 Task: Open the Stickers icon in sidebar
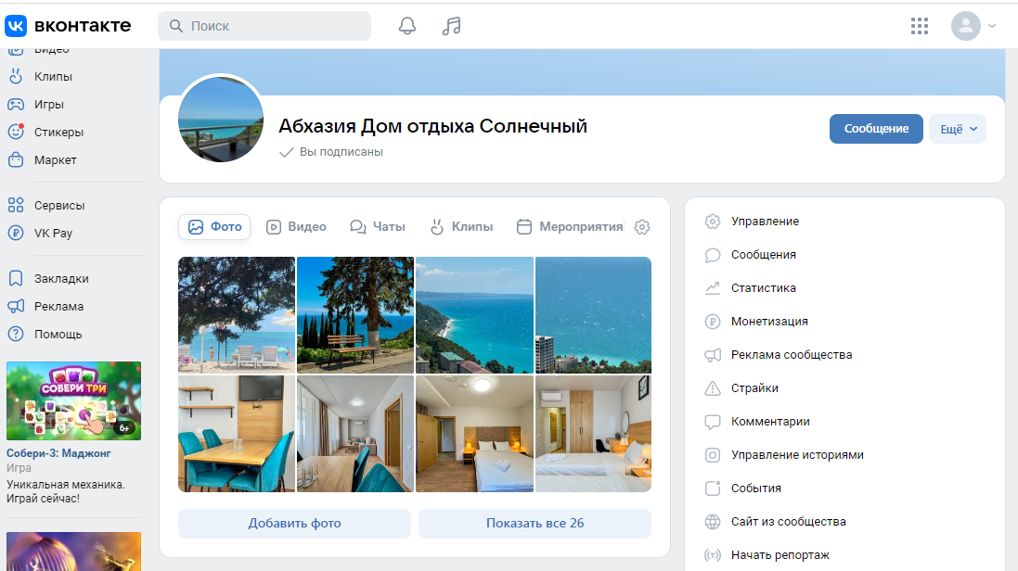tap(16, 133)
